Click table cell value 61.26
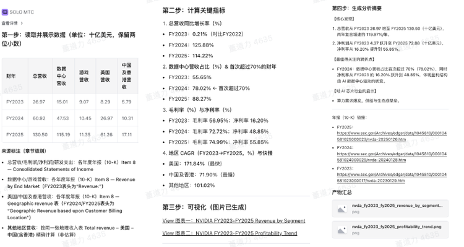464x247 pixels. (106, 134)
